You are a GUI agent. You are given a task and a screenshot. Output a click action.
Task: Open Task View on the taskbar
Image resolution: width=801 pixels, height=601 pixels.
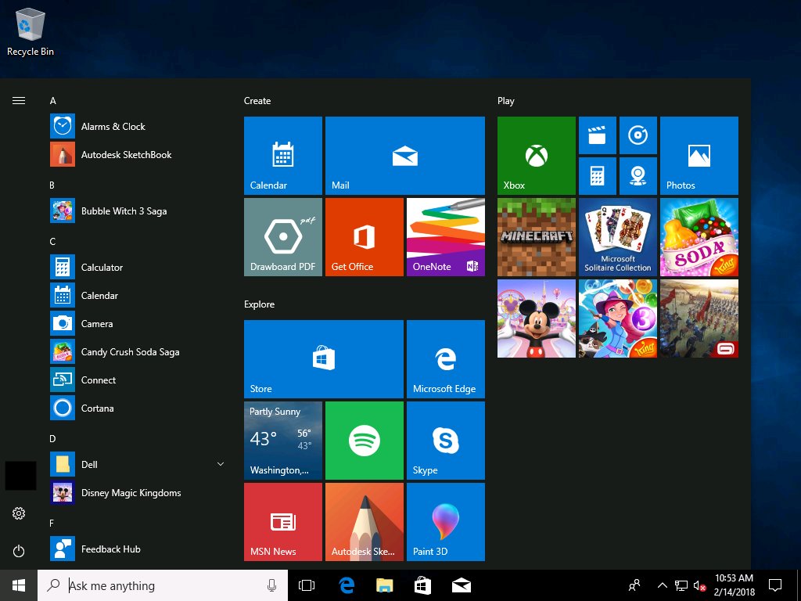click(307, 585)
